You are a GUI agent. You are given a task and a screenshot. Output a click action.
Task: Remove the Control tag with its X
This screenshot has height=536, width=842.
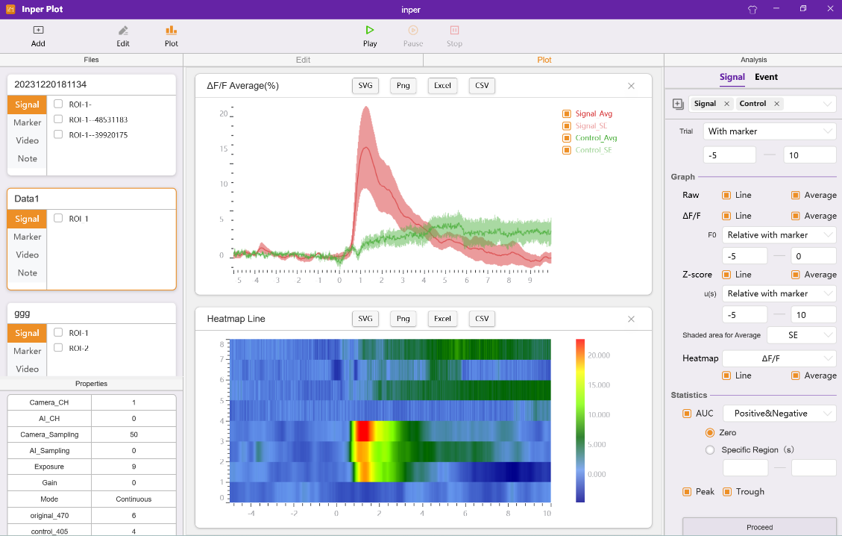click(x=776, y=104)
